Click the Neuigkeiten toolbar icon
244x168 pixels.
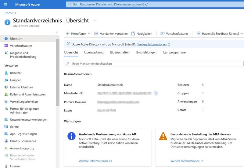[x=133, y=33]
